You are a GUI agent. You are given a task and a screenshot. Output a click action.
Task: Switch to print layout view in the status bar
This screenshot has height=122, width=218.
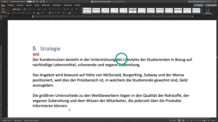(x=179, y=120)
